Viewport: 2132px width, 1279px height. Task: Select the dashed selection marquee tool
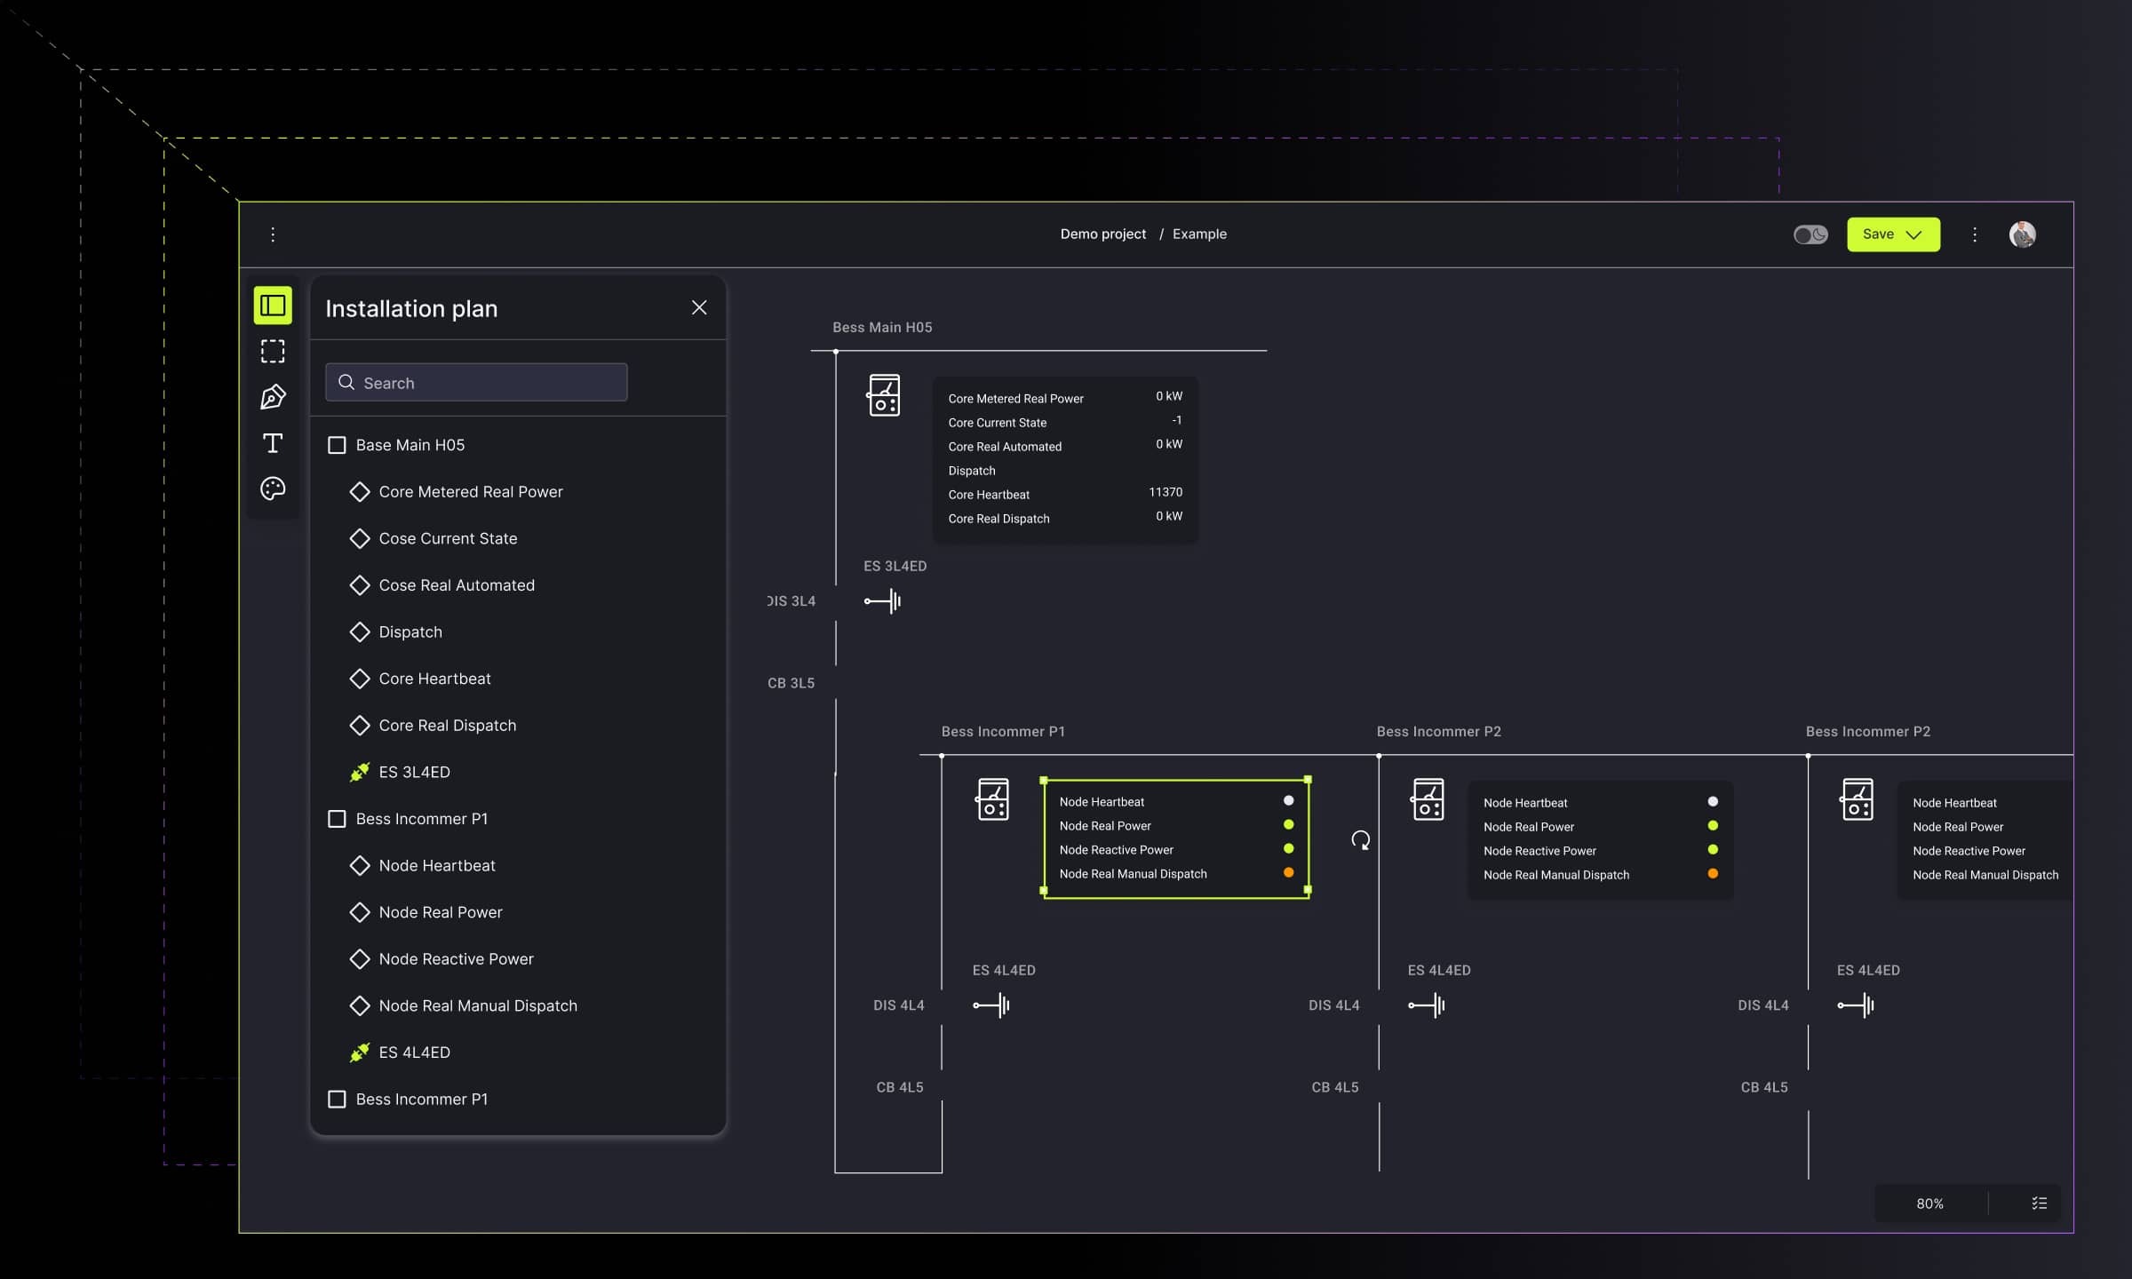coord(273,352)
